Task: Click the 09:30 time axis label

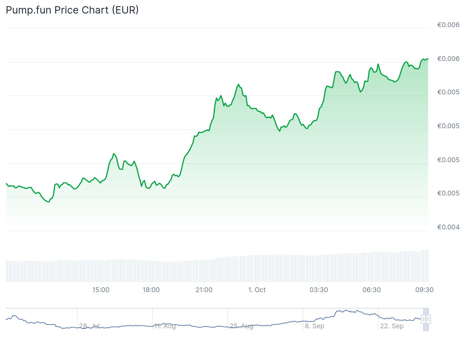Action: [x=424, y=290]
